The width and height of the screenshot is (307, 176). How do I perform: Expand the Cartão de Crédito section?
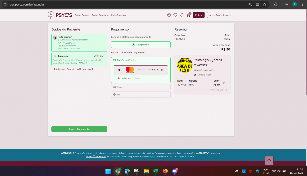coord(127,60)
